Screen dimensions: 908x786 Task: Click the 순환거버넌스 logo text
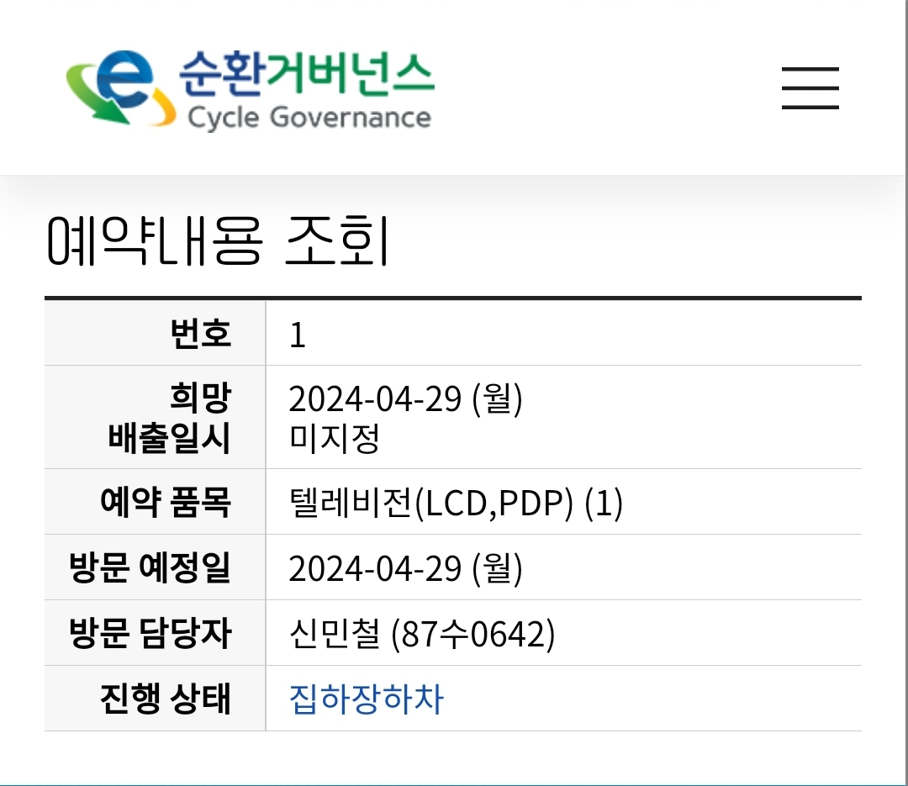point(306,73)
